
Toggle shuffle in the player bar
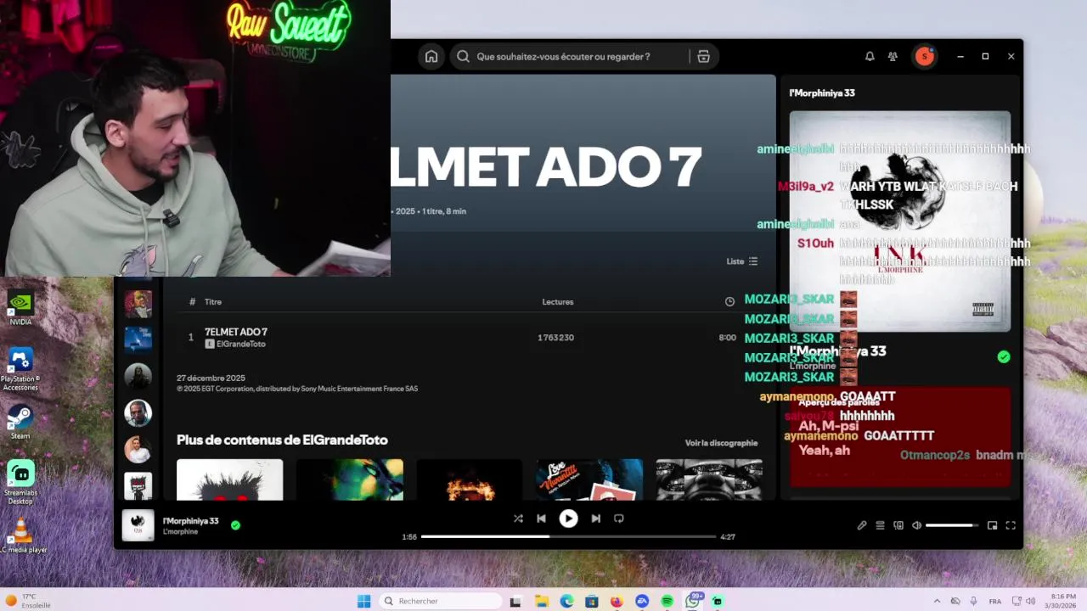point(518,519)
